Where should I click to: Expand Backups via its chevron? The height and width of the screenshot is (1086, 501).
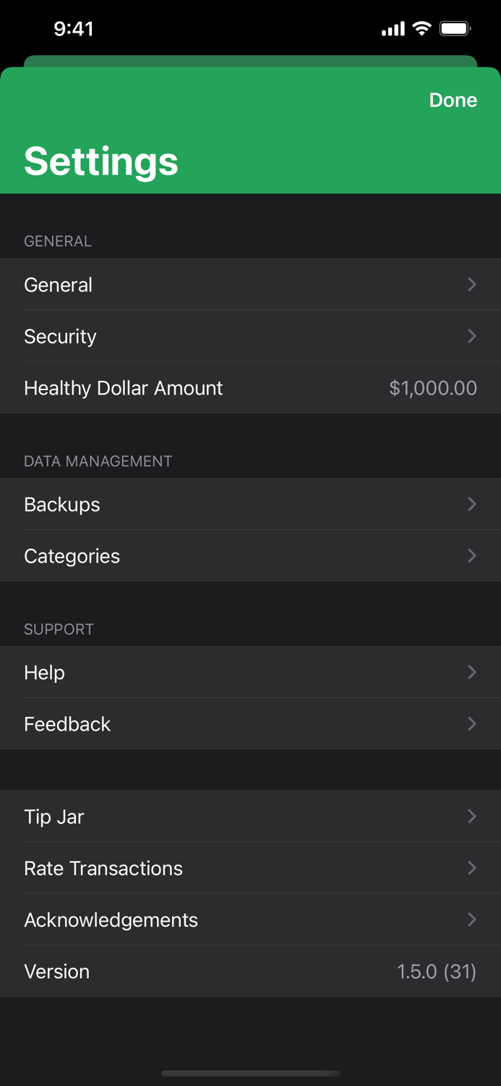click(x=472, y=504)
